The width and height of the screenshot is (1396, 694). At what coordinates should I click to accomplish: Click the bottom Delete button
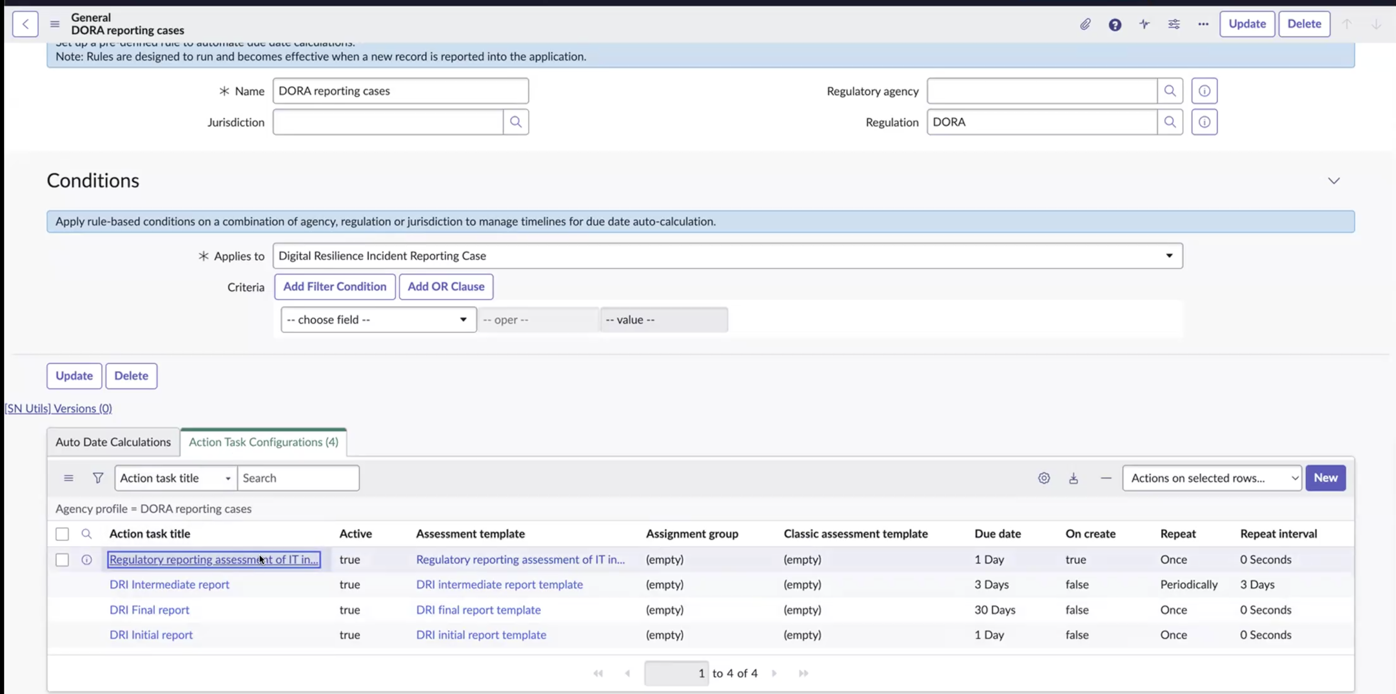[131, 376]
